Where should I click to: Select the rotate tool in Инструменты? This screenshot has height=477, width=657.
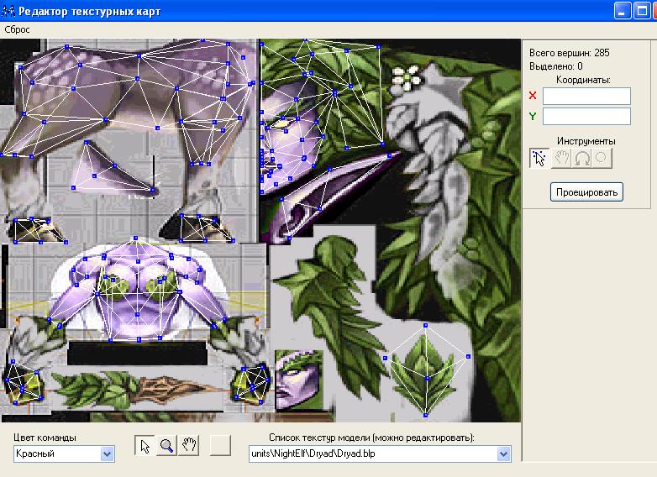[581, 159]
